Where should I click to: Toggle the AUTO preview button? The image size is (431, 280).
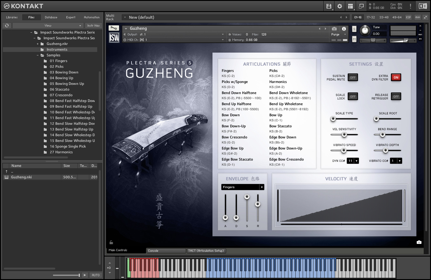[x=96, y=275]
